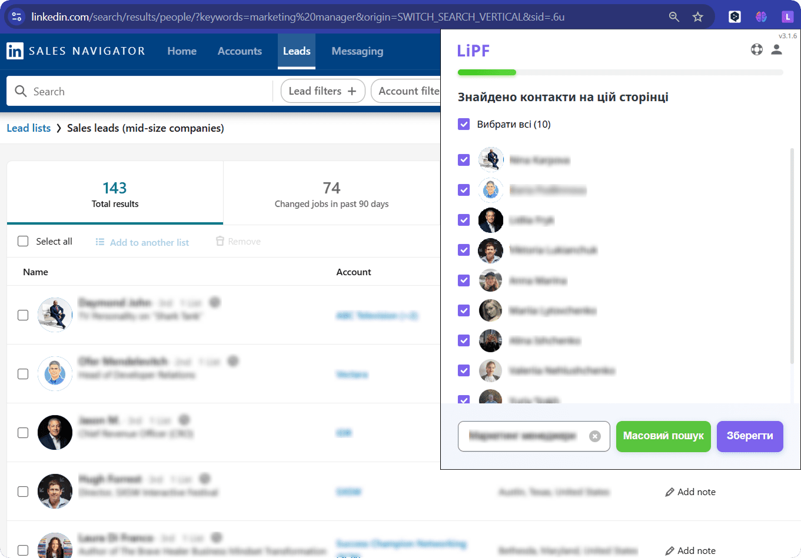The height and width of the screenshot is (558, 801).
Task: Open the Accounts tab
Action: point(240,51)
